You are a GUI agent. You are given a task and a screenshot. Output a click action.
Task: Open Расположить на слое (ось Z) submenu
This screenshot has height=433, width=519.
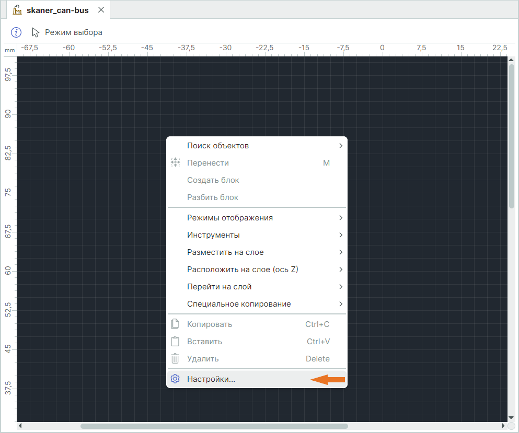point(257,270)
